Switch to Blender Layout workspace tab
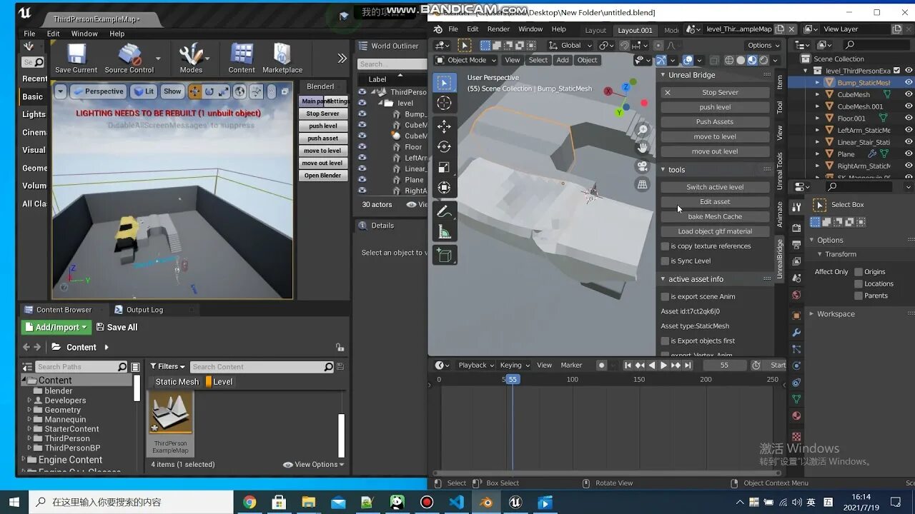Viewport: 915px width, 514px height. pos(595,30)
